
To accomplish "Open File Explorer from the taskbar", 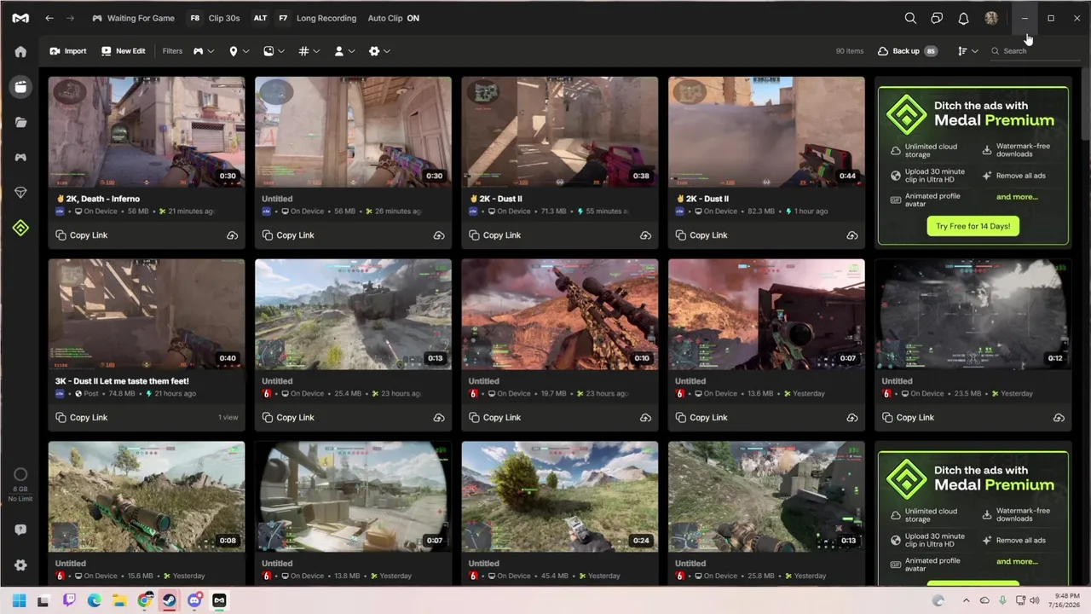I will [119, 600].
